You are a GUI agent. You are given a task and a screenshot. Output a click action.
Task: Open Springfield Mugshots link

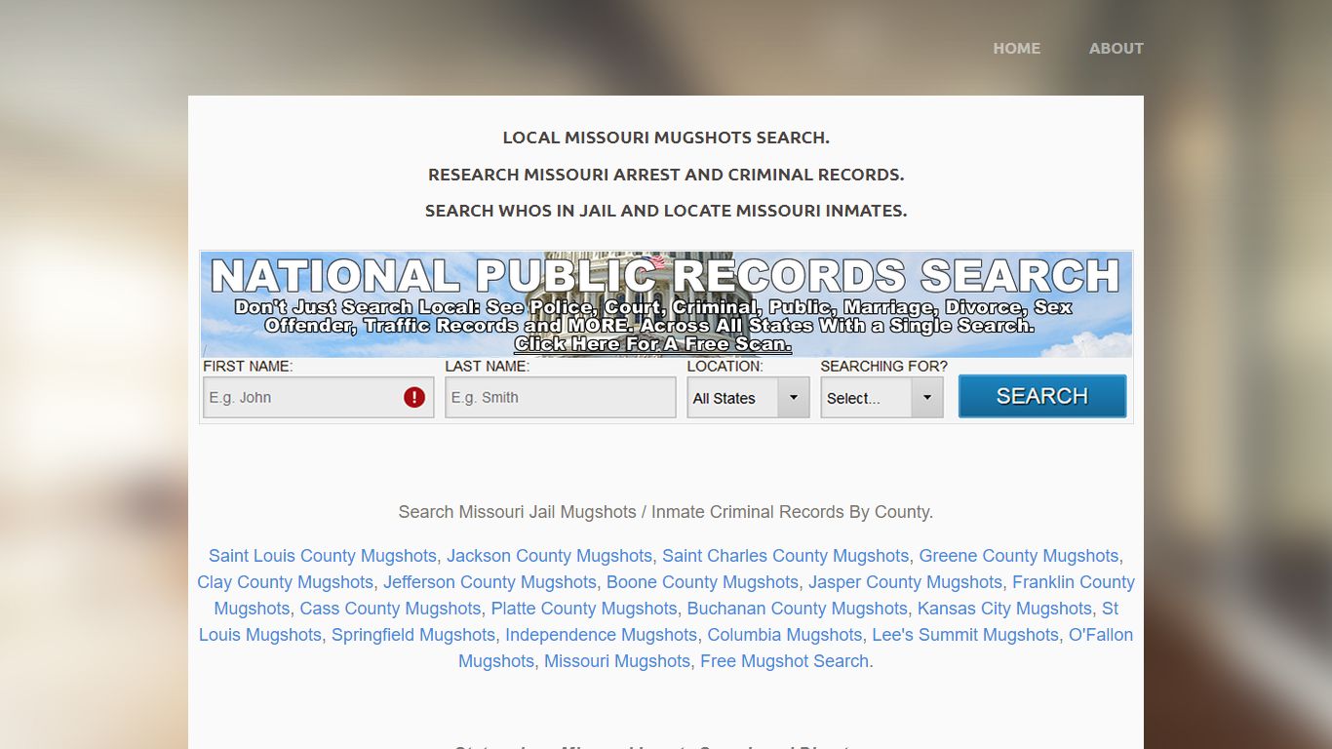coord(413,635)
